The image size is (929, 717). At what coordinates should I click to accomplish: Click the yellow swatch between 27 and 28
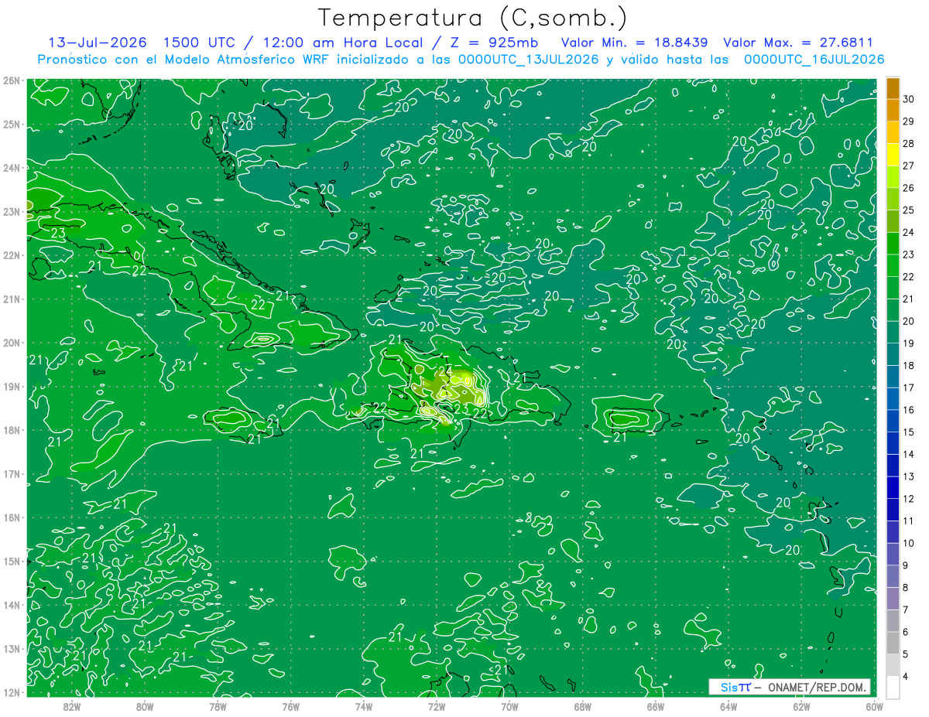coord(893,155)
